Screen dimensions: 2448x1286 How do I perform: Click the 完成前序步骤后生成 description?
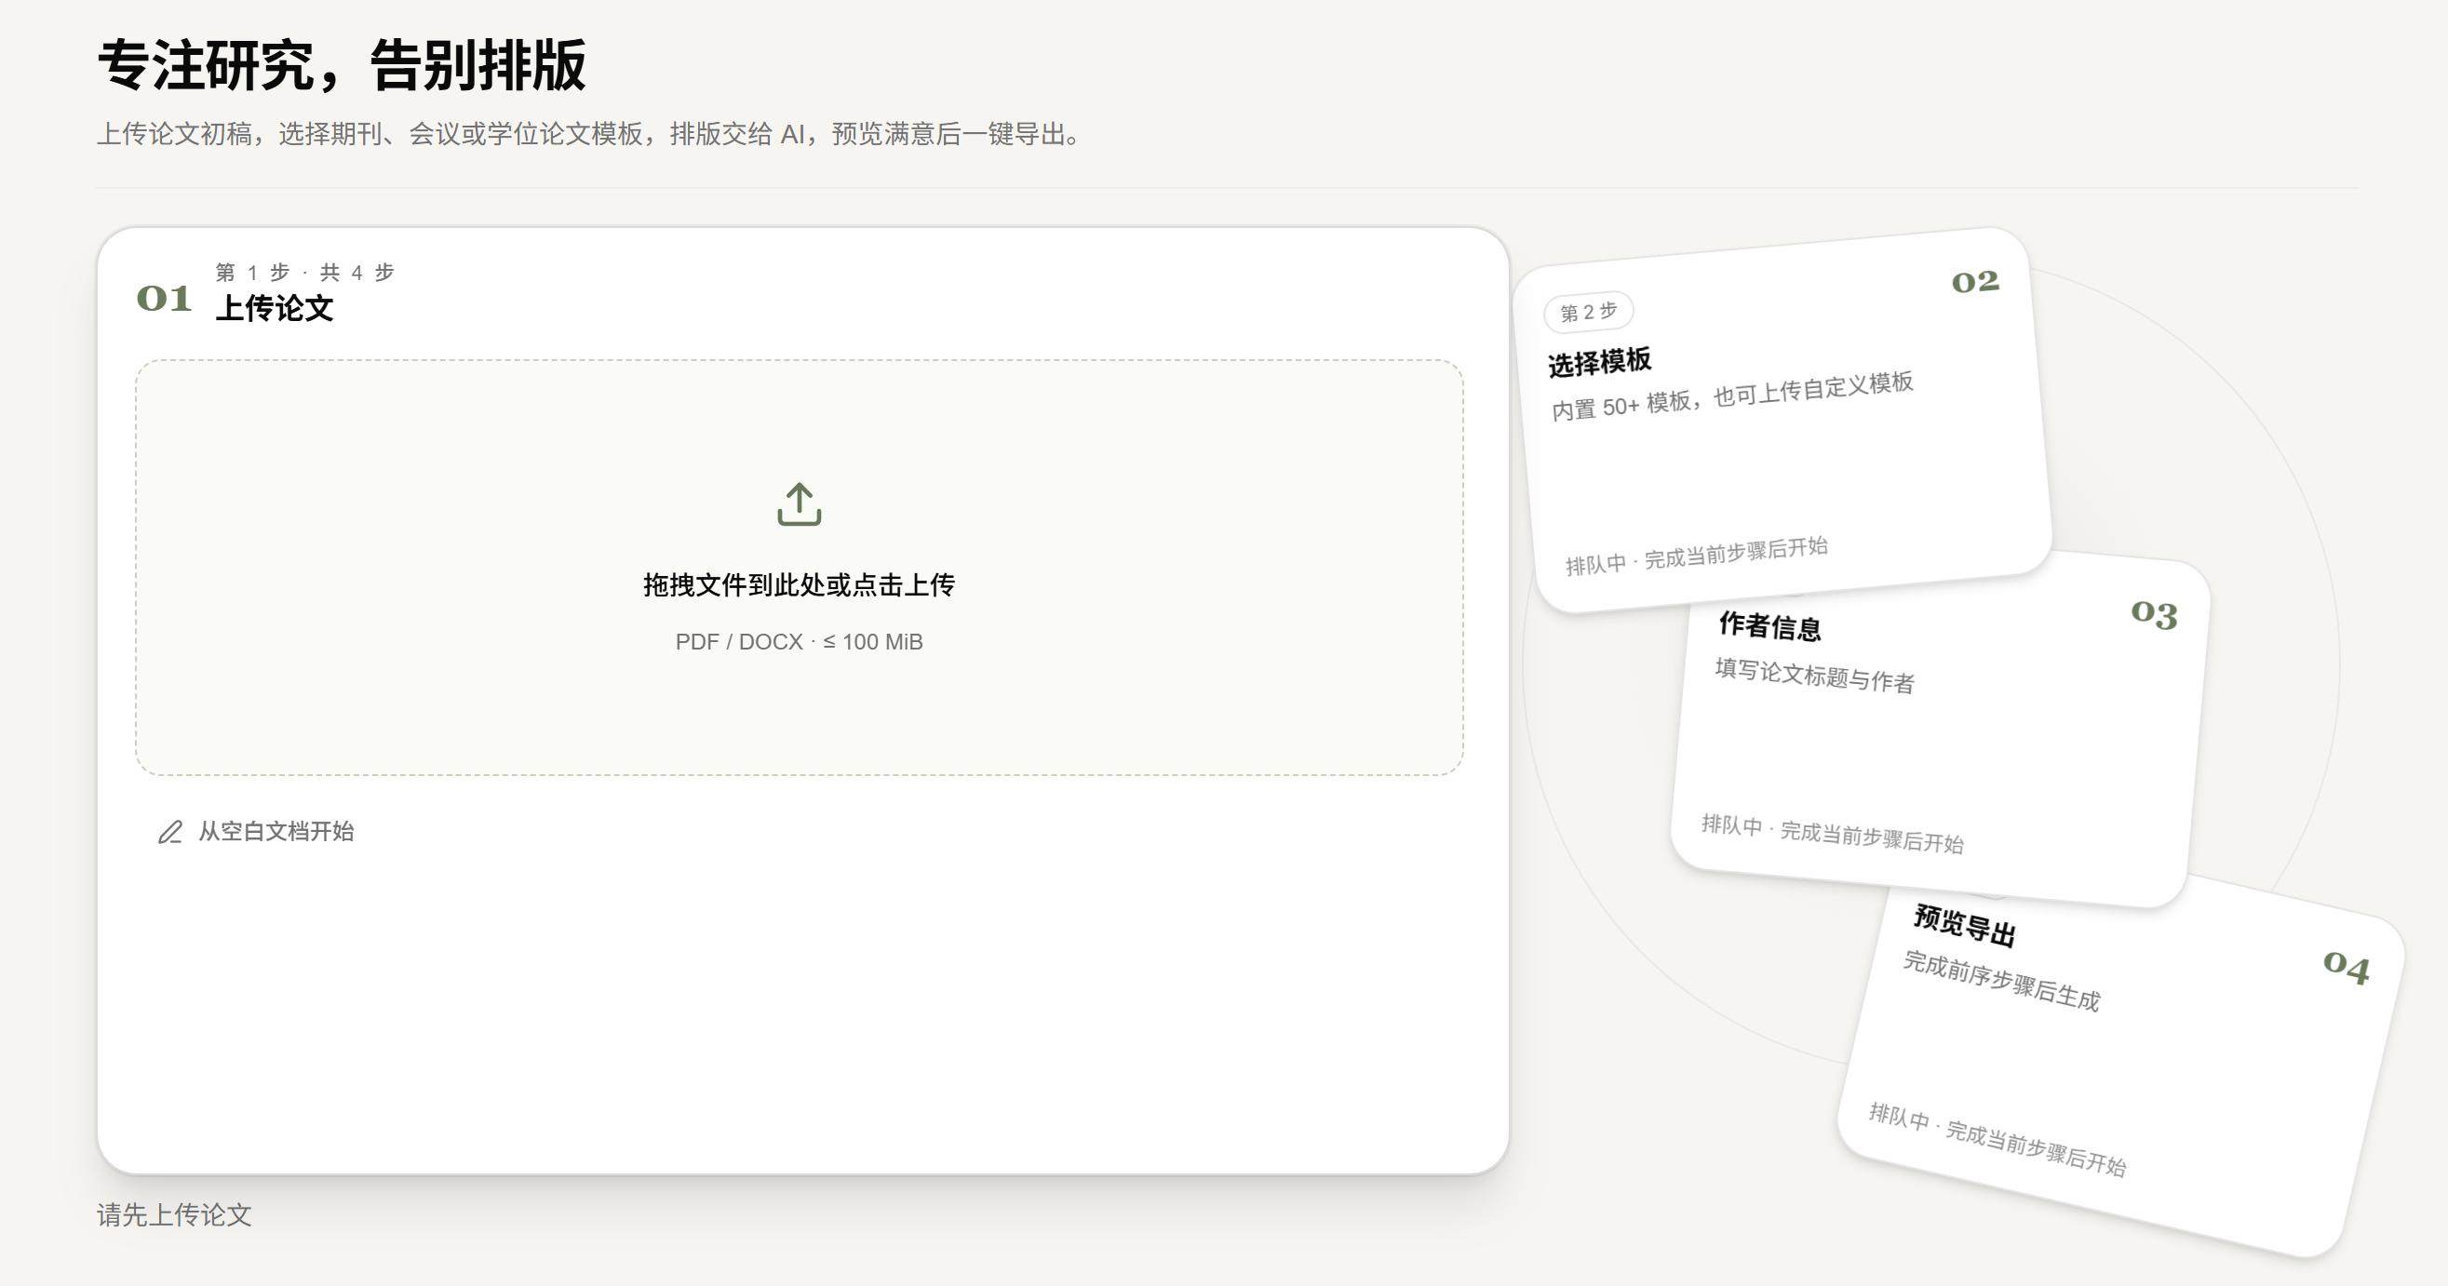point(2000,981)
